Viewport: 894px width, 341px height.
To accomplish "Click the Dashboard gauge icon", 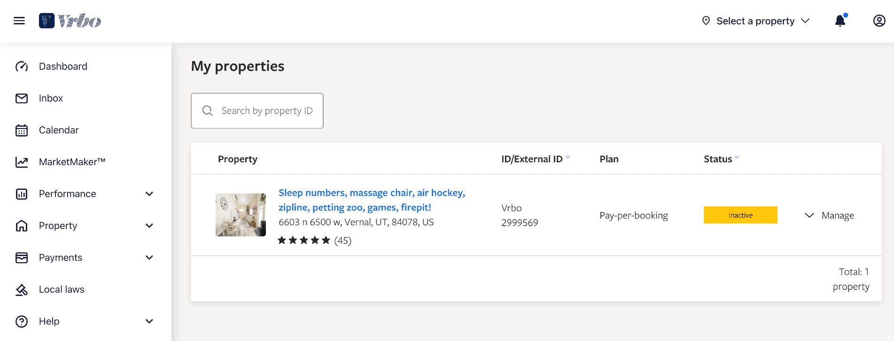I will click(22, 67).
